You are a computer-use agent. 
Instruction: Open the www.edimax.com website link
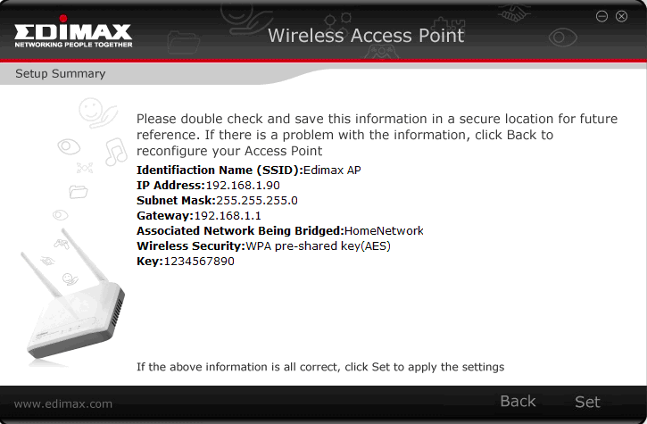click(x=63, y=403)
